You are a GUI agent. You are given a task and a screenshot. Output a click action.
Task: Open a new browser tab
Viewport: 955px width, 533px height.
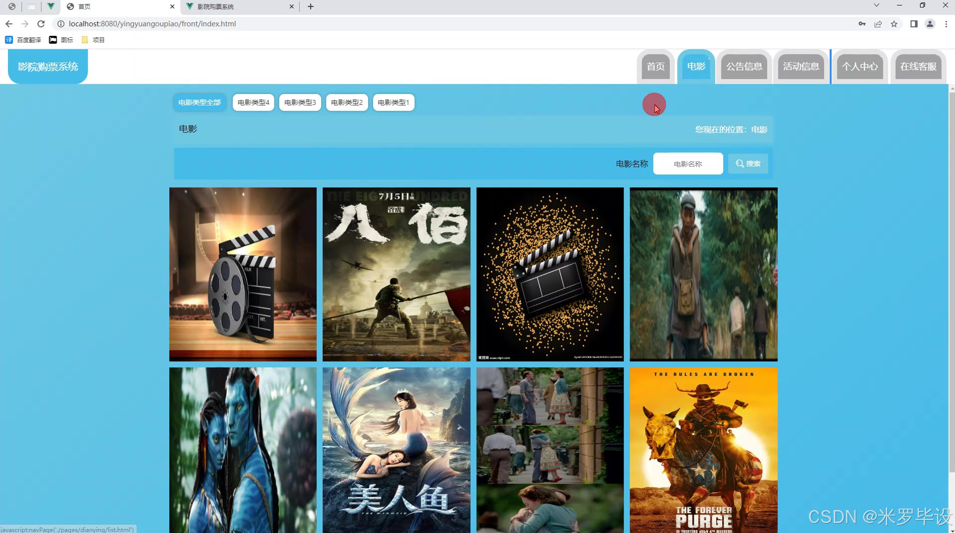(310, 6)
